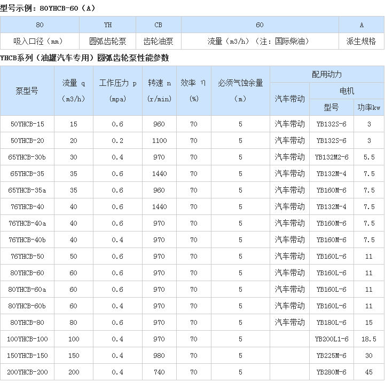Click the 必须气蚀余量 column header
This screenshot has height=383, width=385.
pos(240,83)
